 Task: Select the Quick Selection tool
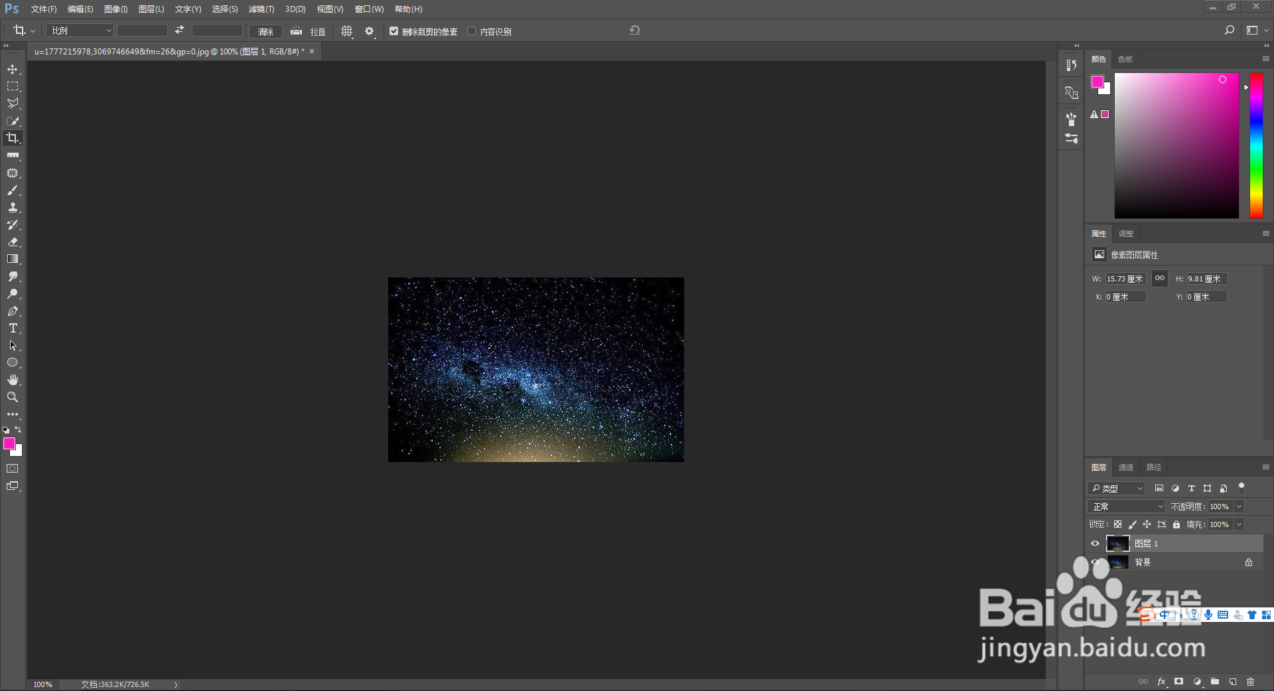click(13, 121)
